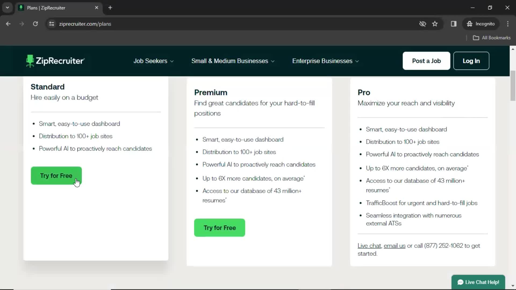Minimize the browser window
Screen dimensions: 516x290
(473, 8)
